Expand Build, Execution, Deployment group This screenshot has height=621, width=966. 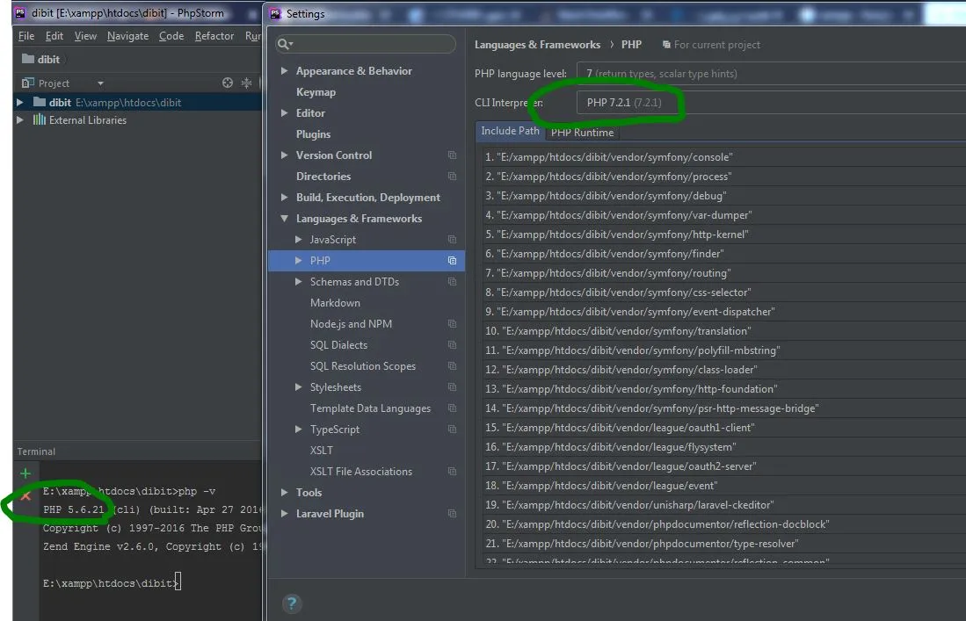pyautogui.click(x=284, y=197)
